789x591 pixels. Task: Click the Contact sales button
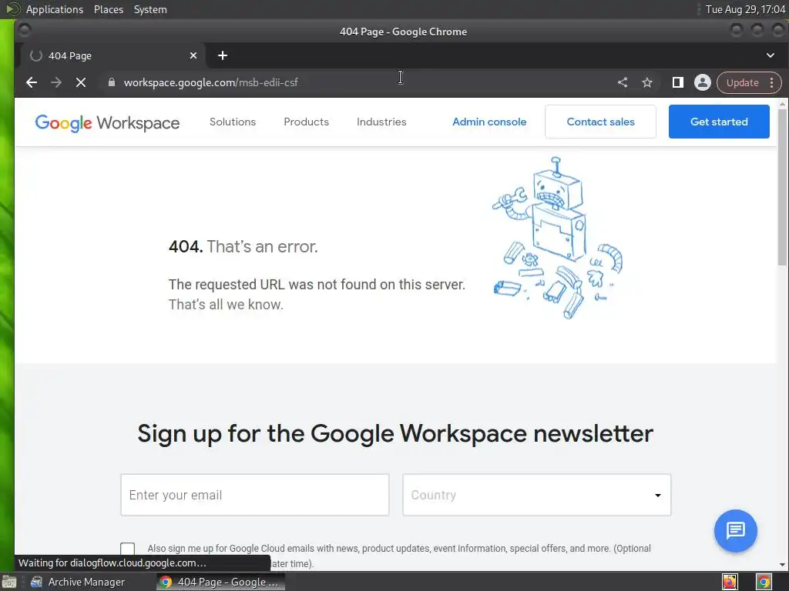click(600, 122)
